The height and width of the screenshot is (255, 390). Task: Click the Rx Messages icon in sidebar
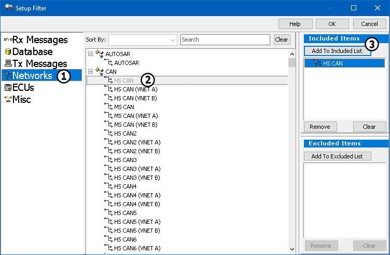(8, 40)
